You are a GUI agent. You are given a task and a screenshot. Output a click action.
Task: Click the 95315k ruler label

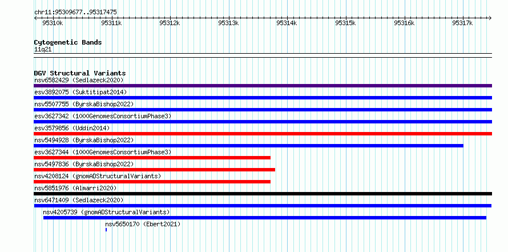(x=345, y=23)
